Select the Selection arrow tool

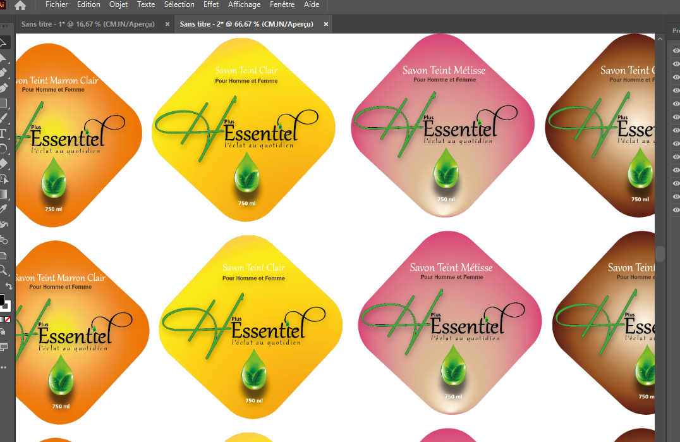tap(3, 43)
